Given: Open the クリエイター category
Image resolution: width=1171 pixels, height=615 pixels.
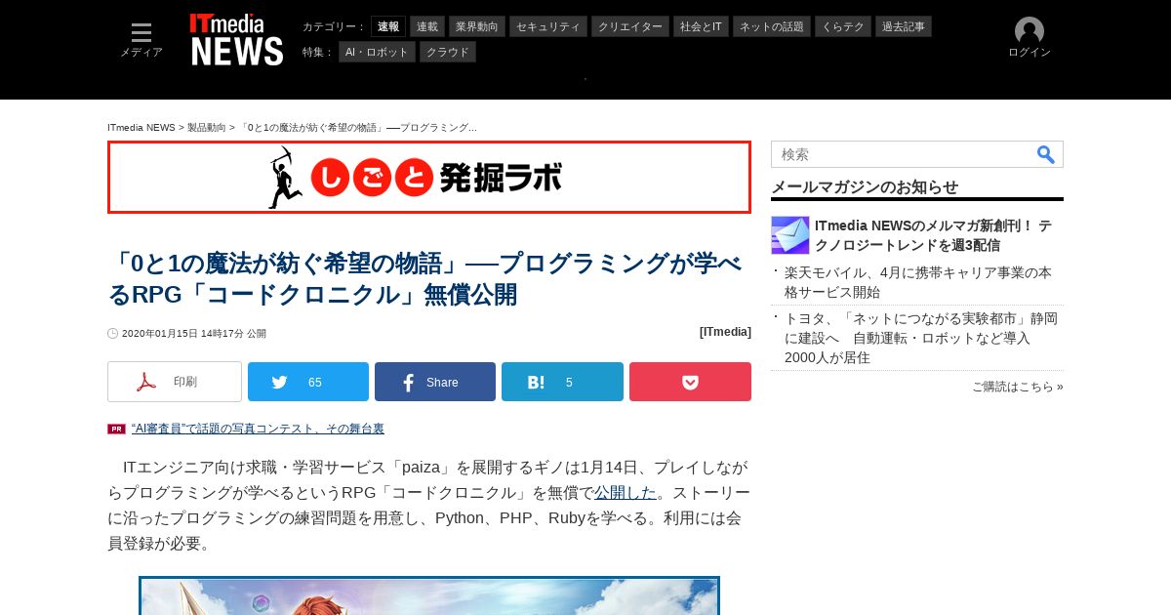Looking at the screenshot, I should pyautogui.click(x=630, y=26).
